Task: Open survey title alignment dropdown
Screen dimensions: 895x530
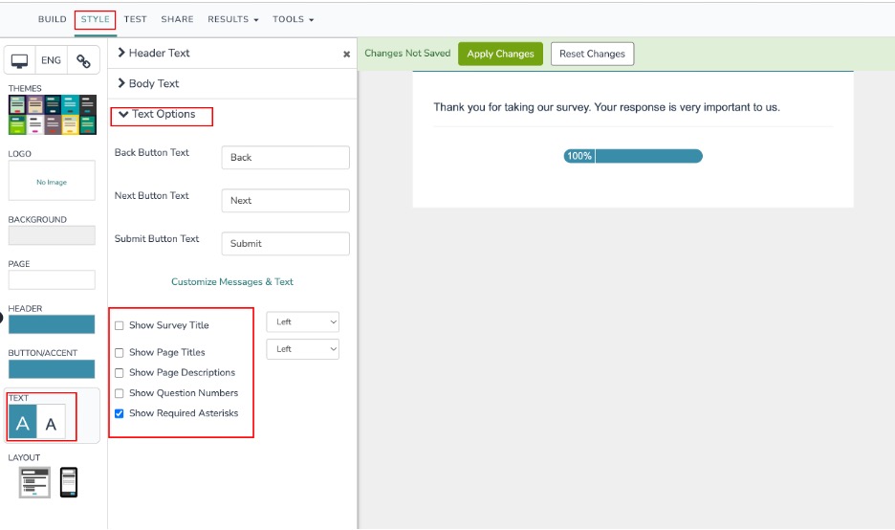Action: tap(302, 322)
